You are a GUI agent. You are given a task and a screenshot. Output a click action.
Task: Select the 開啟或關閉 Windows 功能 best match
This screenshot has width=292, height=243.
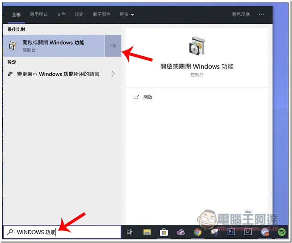pyautogui.click(x=54, y=46)
